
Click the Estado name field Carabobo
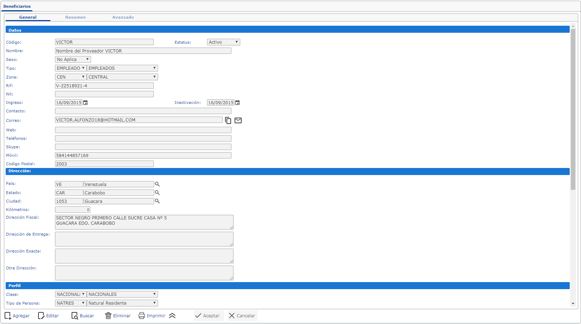119,193
